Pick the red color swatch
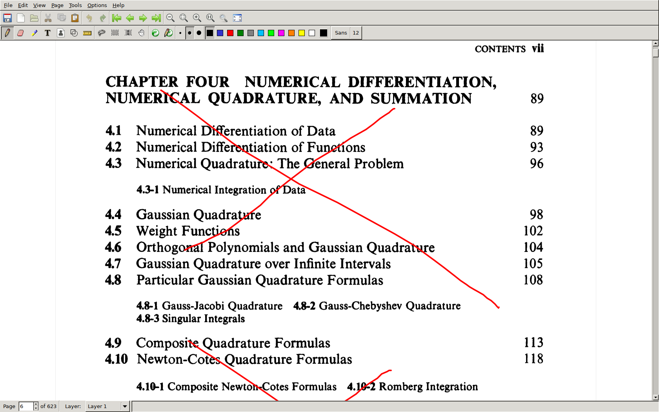659x412 pixels. (230, 33)
